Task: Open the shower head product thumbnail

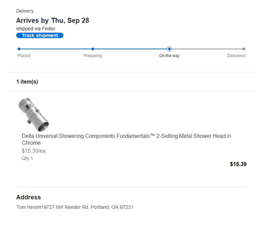Action: click(34, 115)
